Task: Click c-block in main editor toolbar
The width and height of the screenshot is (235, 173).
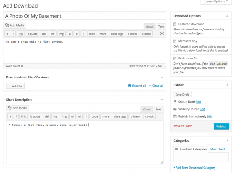Action: [147, 34]
